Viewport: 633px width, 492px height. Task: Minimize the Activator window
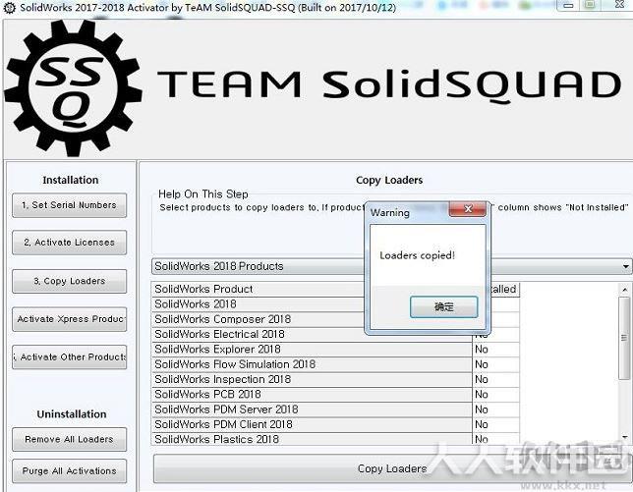[568, 5]
